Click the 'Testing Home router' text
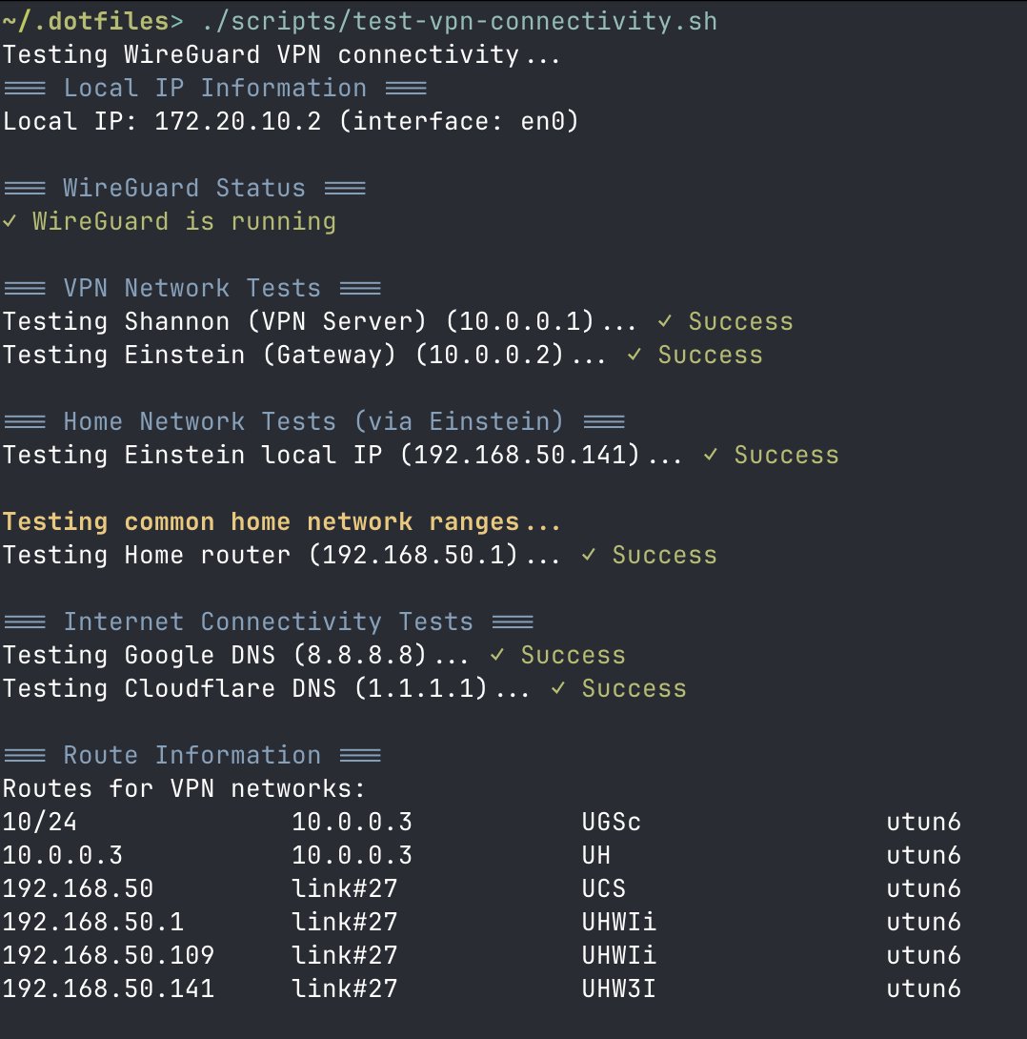This screenshot has height=1039, width=1027. pos(147,555)
